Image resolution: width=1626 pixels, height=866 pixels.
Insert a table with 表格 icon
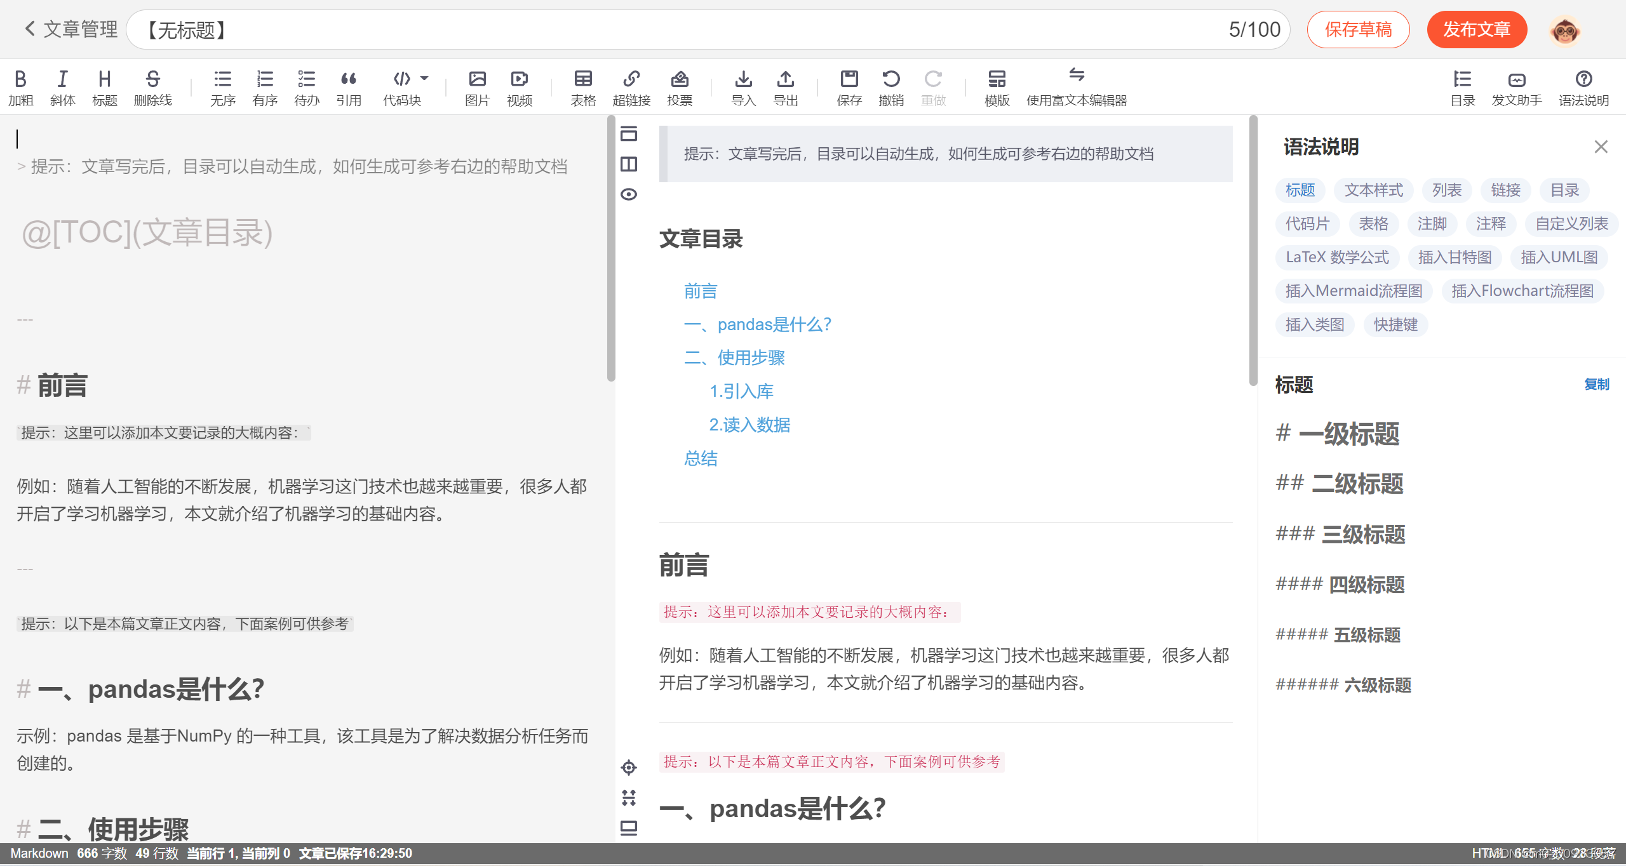tap(583, 88)
